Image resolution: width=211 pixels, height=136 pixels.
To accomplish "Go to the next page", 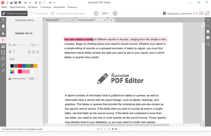I will coord(113,129).
